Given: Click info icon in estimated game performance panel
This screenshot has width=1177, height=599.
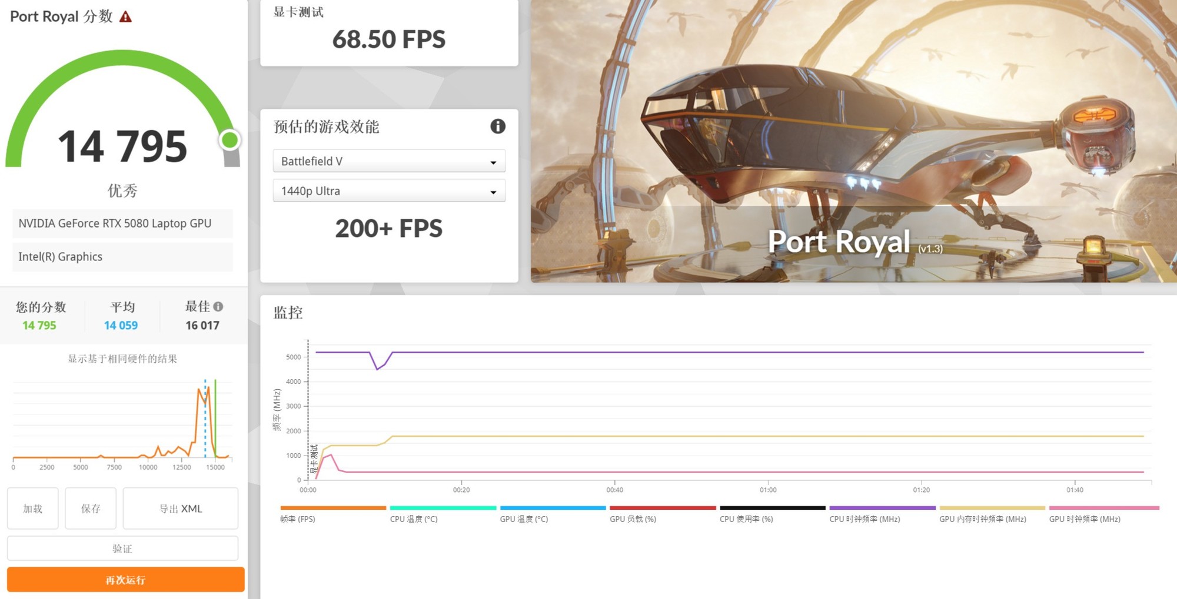Looking at the screenshot, I should pyautogui.click(x=498, y=126).
